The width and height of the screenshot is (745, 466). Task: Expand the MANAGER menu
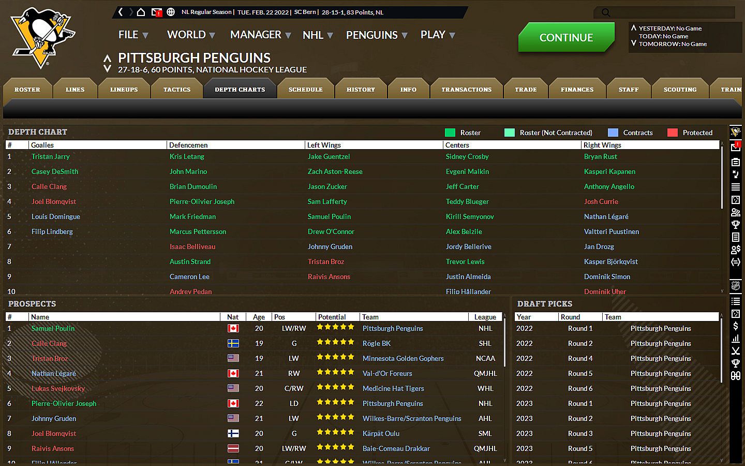(261, 35)
